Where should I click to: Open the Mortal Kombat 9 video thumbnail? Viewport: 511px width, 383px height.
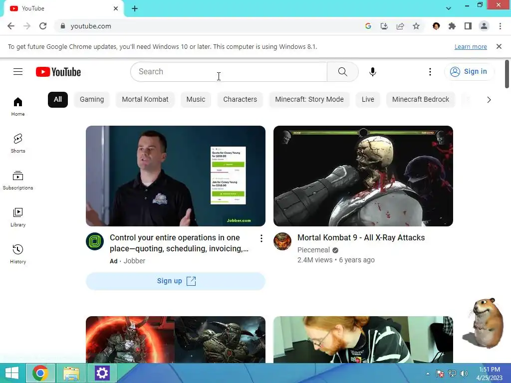click(x=363, y=176)
